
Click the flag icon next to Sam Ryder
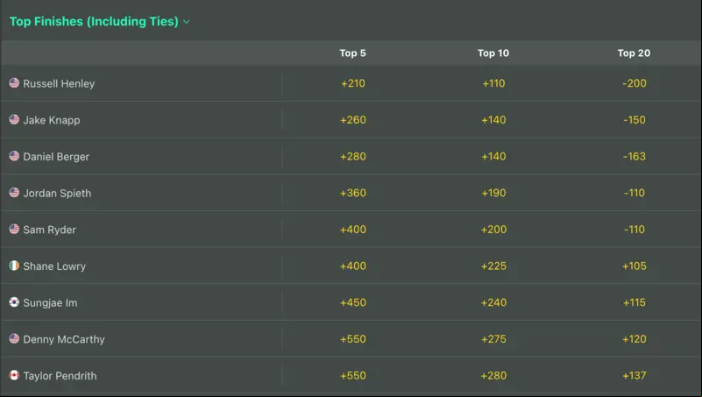tap(14, 229)
